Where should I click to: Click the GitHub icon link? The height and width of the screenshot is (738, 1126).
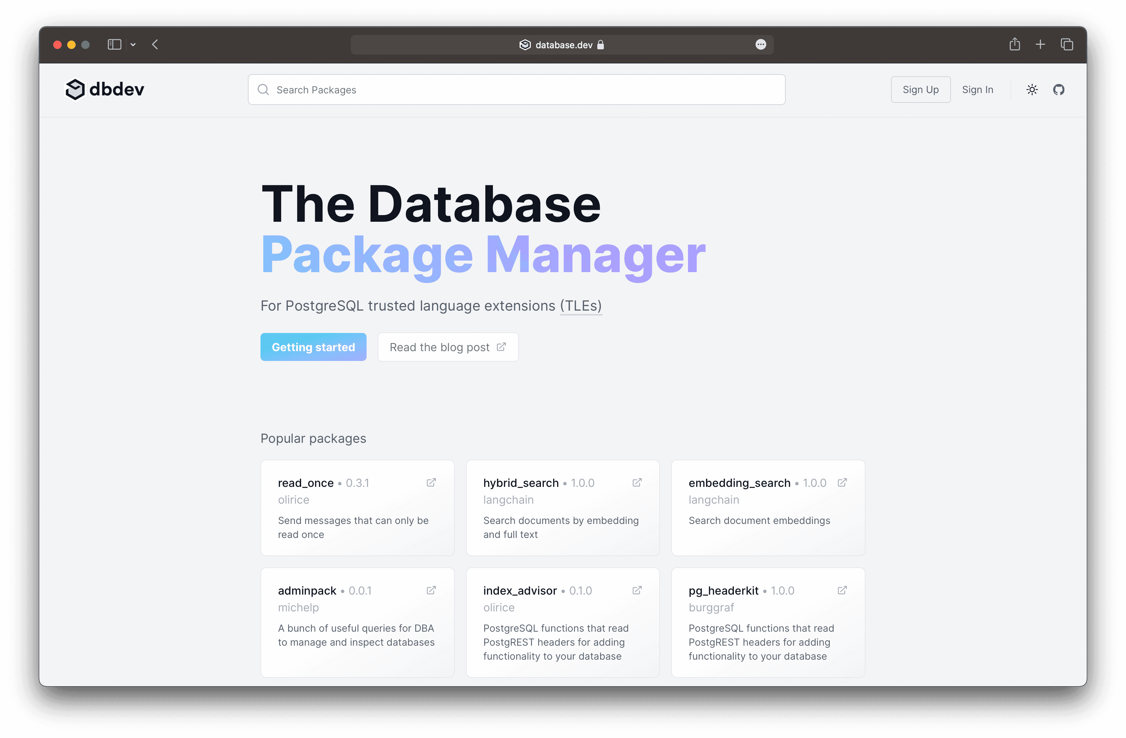click(1058, 89)
